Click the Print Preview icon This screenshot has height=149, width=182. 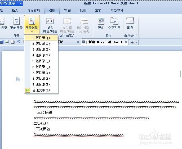point(13,42)
